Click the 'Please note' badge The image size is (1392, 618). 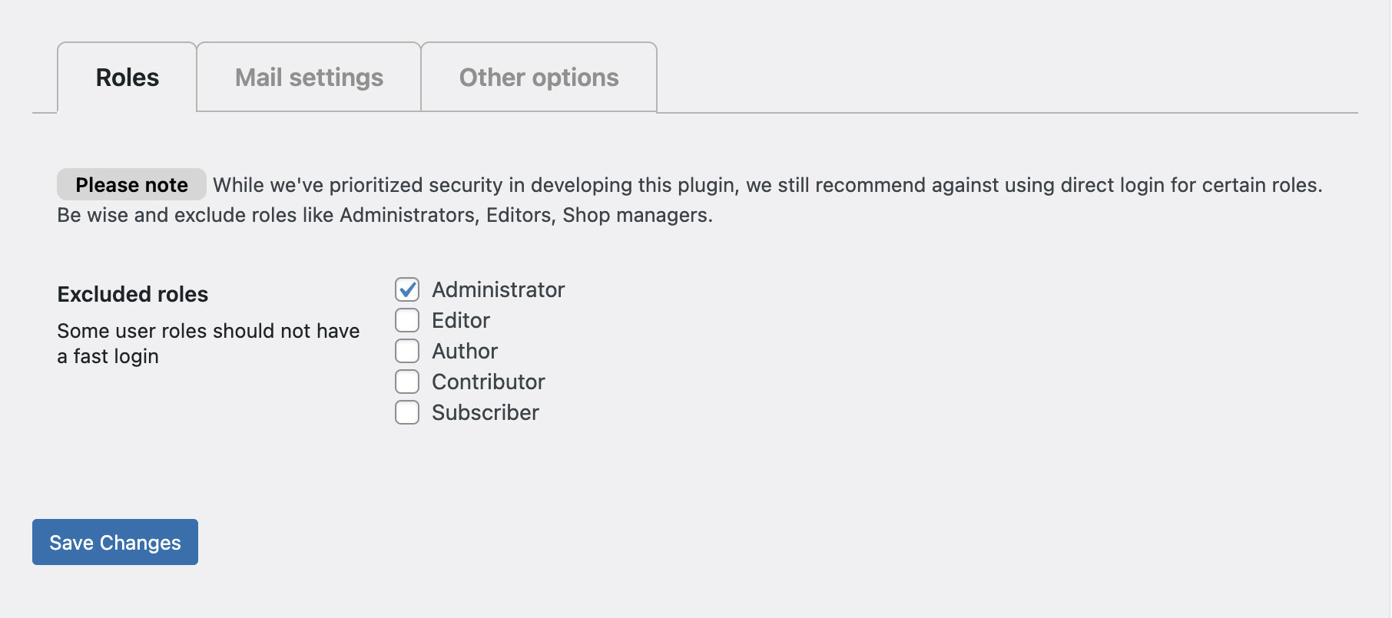[131, 185]
